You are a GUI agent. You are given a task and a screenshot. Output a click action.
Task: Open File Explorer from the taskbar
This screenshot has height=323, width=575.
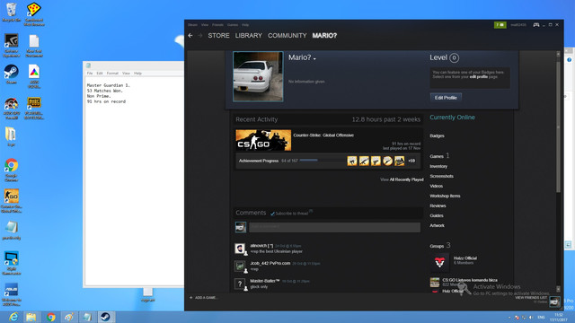31,317
